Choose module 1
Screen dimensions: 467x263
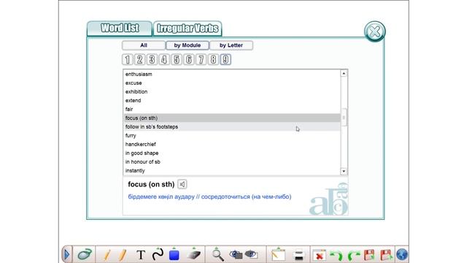127,60
